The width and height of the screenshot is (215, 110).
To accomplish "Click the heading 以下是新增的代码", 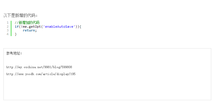I will [x=20, y=15].
